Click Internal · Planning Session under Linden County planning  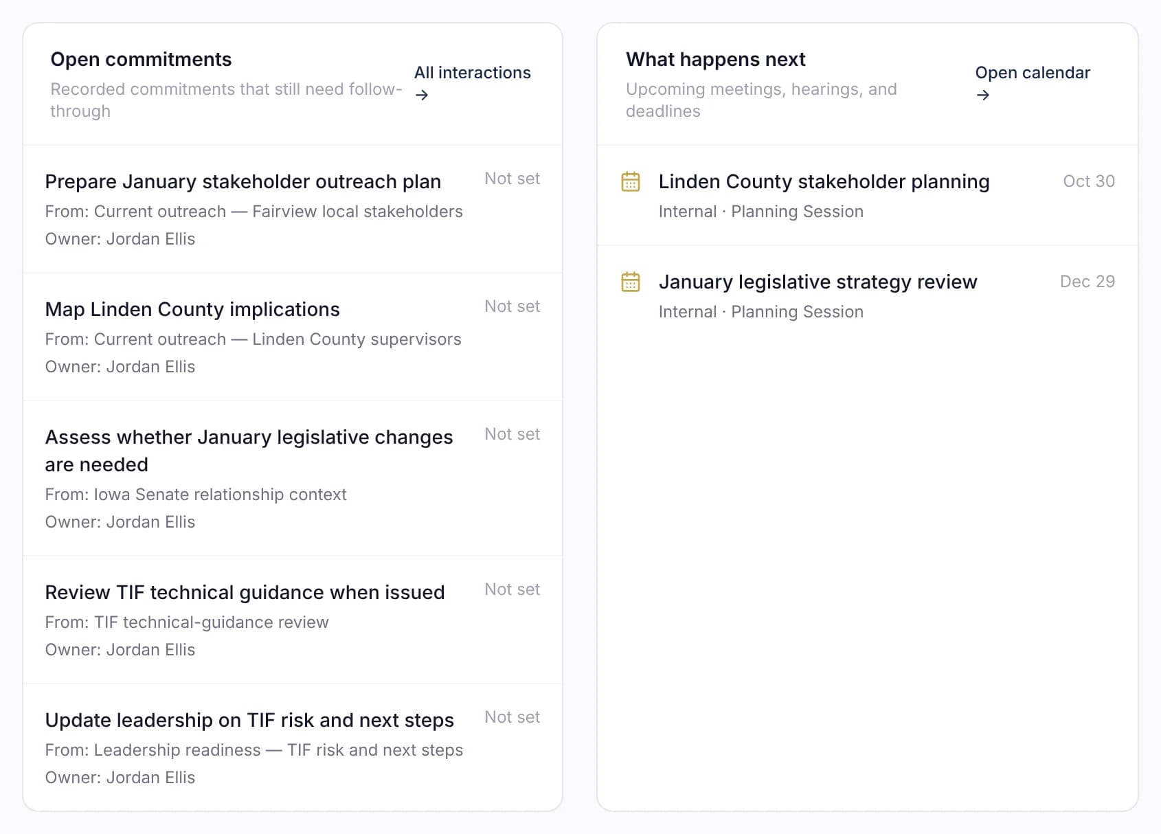pos(760,212)
